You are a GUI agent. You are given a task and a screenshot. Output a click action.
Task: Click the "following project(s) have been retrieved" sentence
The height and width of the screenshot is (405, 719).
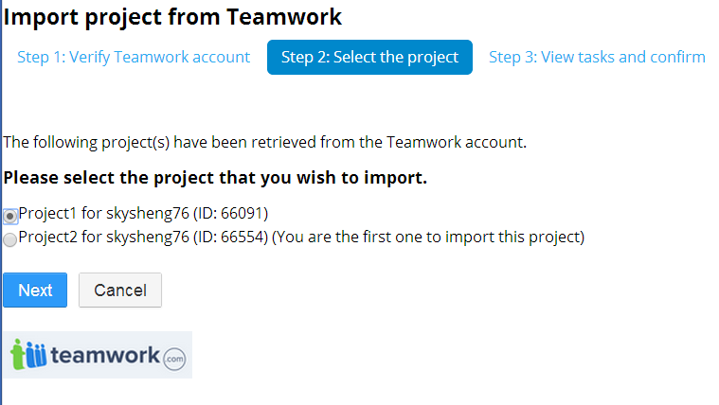click(x=264, y=143)
